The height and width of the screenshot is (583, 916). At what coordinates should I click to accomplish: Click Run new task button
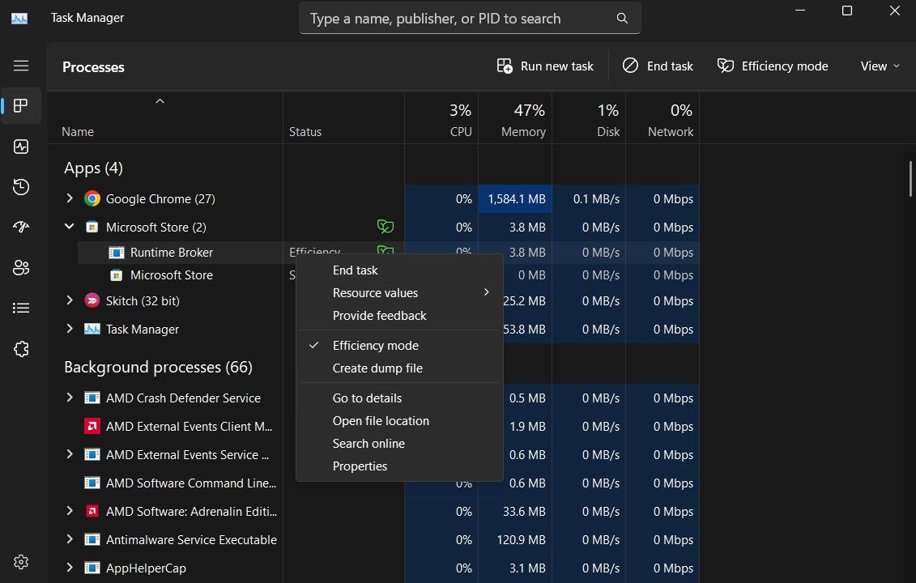[x=545, y=66]
